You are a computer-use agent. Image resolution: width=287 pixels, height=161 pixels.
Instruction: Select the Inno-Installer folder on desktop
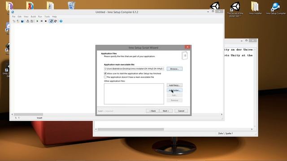click(x=255, y=8)
